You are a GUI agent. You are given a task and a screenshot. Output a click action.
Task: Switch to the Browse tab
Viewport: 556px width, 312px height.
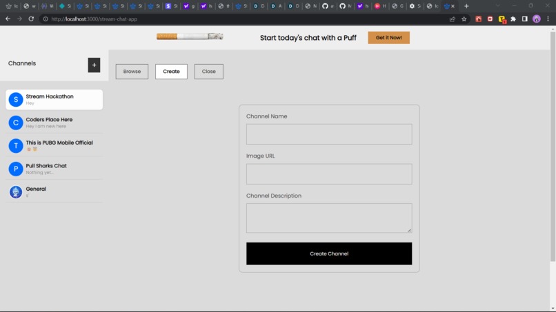pos(132,72)
